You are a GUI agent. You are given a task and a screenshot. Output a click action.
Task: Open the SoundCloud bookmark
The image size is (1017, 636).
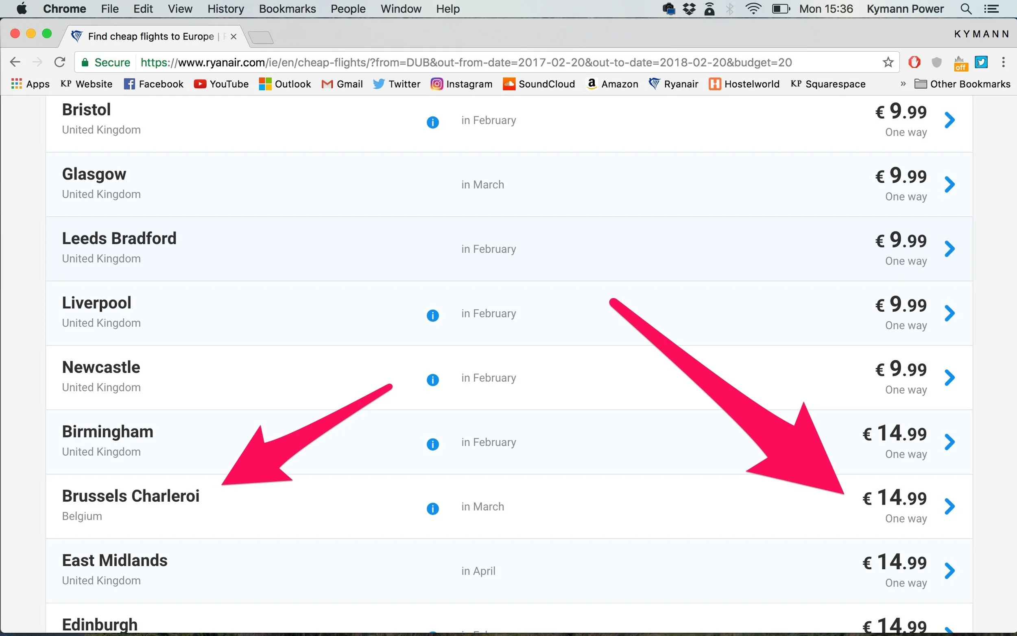(539, 84)
